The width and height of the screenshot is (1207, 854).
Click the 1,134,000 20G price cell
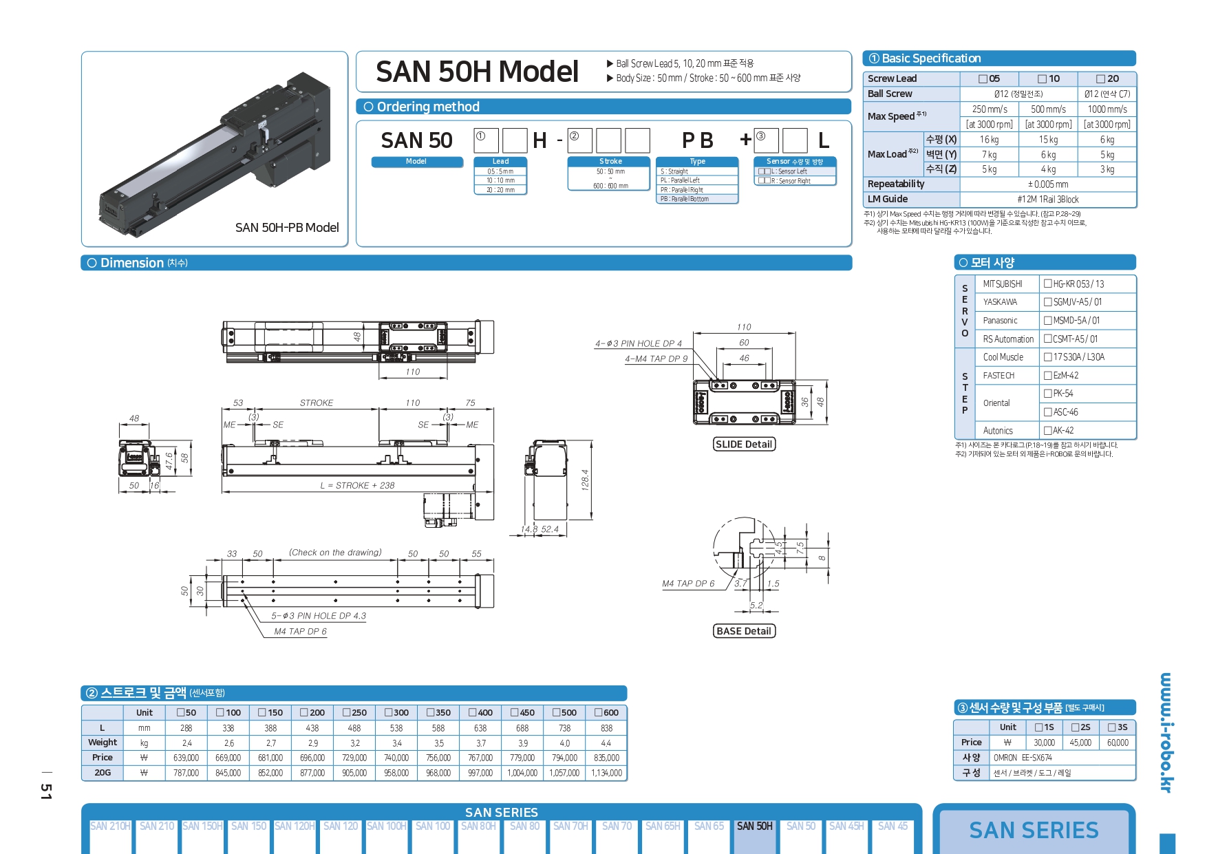(x=606, y=773)
